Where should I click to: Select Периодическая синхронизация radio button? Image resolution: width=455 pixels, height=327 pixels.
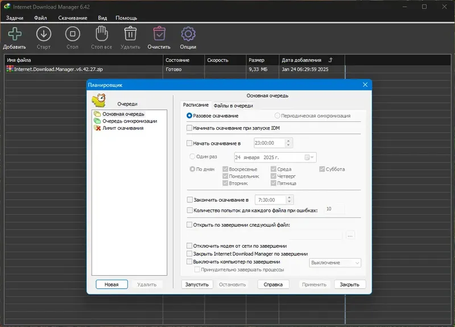(x=277, y=116)
